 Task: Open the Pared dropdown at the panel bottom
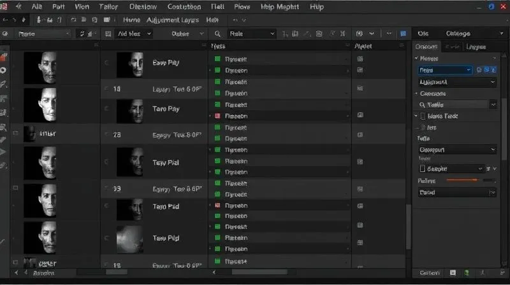457,193
